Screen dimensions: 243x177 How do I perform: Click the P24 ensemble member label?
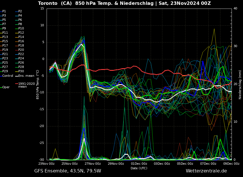[21, 59]
